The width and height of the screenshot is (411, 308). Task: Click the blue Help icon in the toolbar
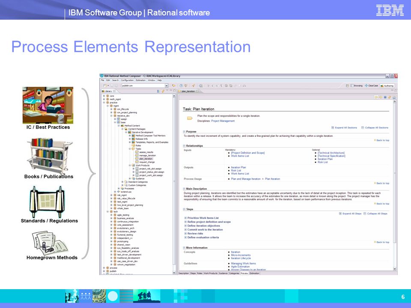click(181, 86)
